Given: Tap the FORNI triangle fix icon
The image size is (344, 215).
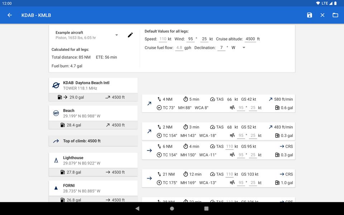Looking at the screenshot, I should (56, 188).
